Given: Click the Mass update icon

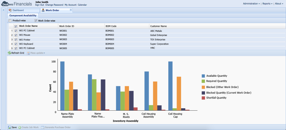Looking at the screenshot, I should [x=28, y=53].
